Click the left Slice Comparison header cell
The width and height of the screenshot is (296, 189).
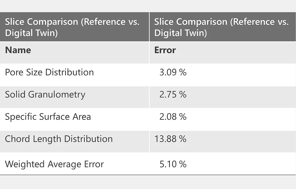coord(72,27)
